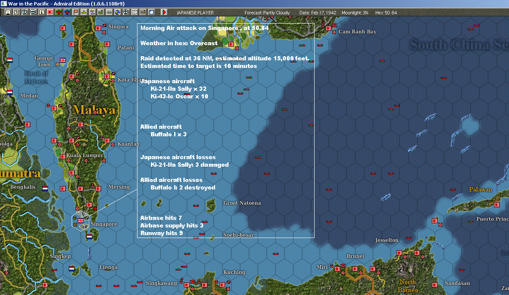Click the Jesselton map label
This screenshot has height=295, width=509.
(387, 240)
